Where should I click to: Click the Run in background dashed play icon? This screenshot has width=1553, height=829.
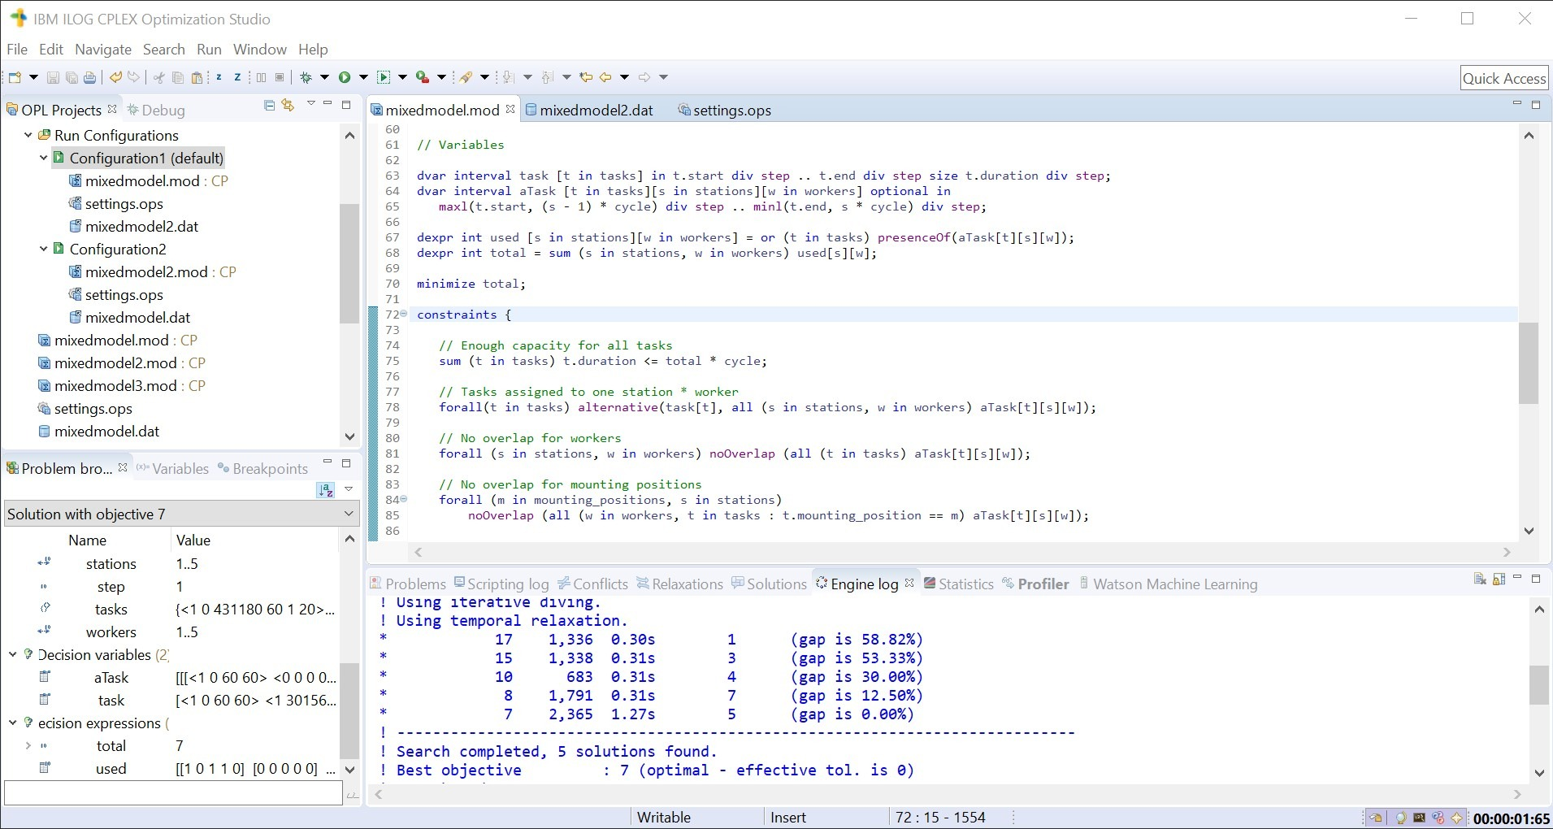[x=384, y=77]
